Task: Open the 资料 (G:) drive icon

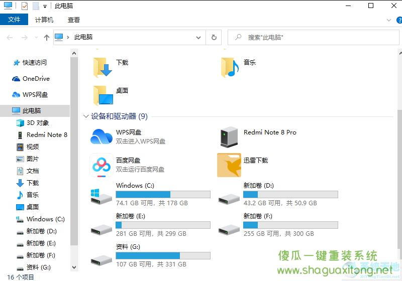Action: [x=102, y=260]
